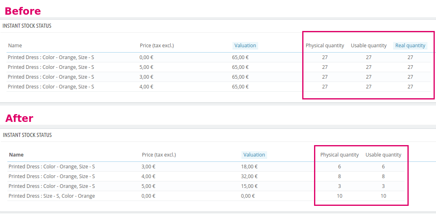
Task: Click Price (tax excl.) header in After table
Action: coord(159,155)
